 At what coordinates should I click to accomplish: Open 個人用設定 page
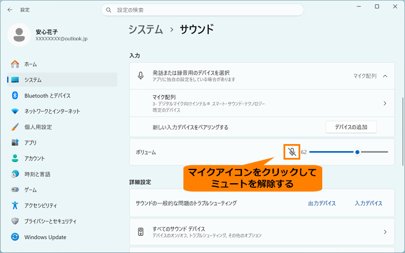click(62, 127)
